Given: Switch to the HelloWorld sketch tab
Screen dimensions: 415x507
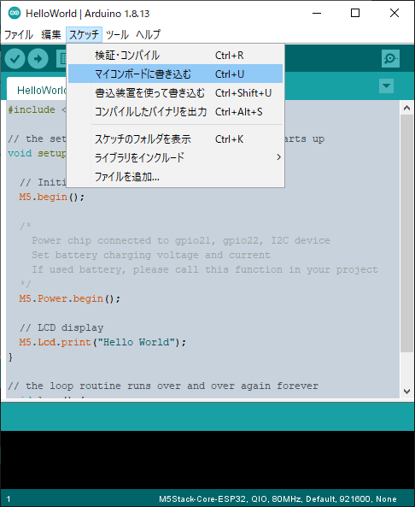Looking at the screenshot, I should [x=37, y=89].
